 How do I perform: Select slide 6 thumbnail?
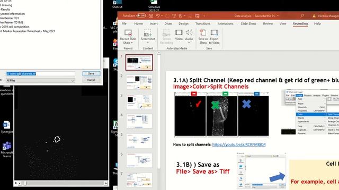139,160
